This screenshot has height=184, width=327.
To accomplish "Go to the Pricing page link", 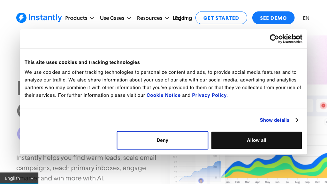I will pos(182,18).
